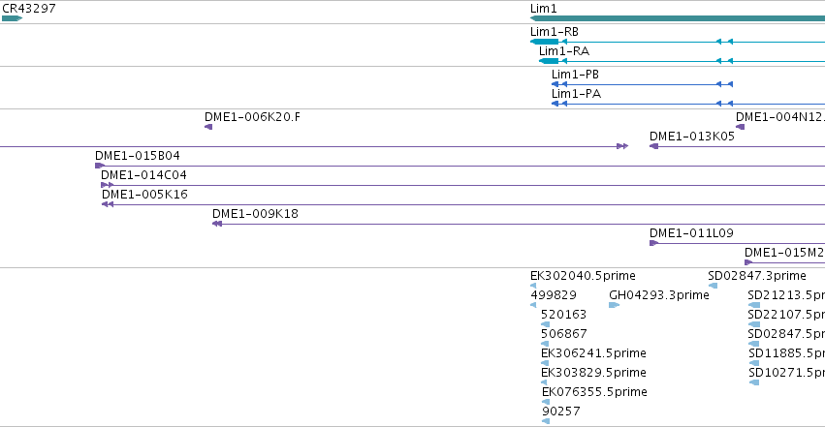This screenshot has width=825, height=427.
Task: Click the Lim1-RB transcript label
Action: click(x=554, y=32)
